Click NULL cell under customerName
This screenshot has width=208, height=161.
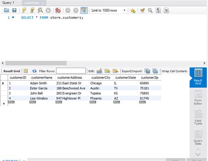(x=32, y=102)
